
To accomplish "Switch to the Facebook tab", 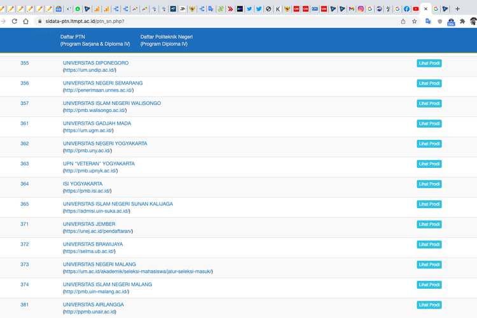I will 406,9.
